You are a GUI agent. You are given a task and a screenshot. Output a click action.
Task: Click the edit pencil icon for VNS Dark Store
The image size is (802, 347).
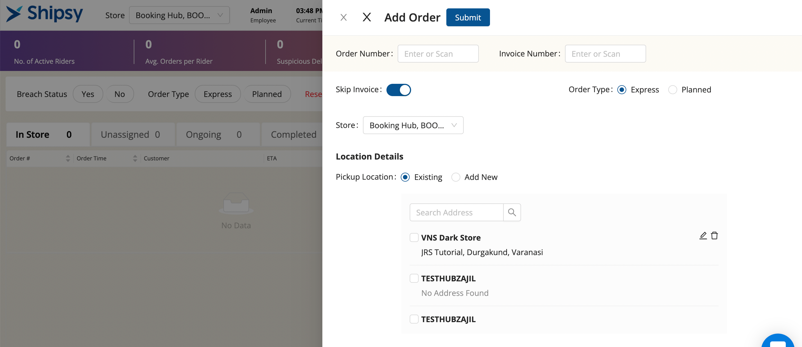(x=703, y=236)
